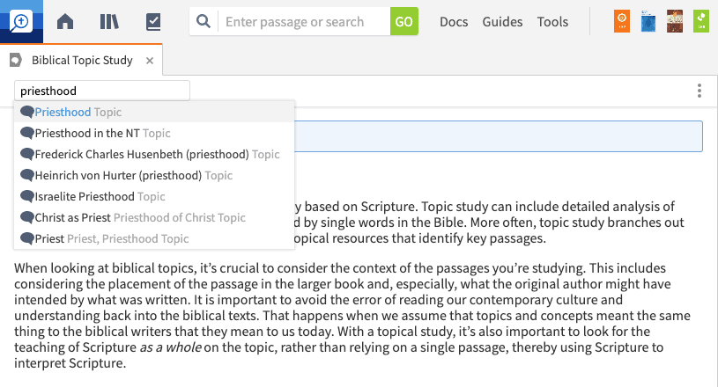718x387 pixels.
Task: Open the green book shortcut icon
Action: [x=701, y=22]
